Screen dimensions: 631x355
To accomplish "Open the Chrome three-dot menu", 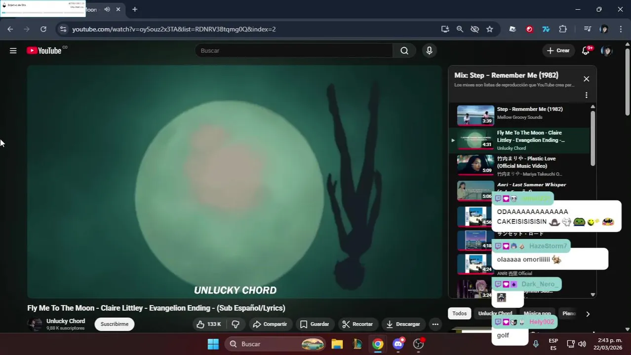I will [x=621, y=29].
